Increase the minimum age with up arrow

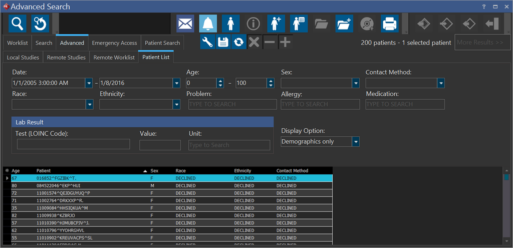(219, 80)
